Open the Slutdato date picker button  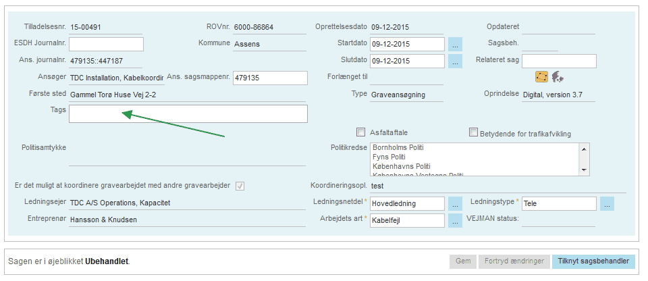coord(455,61)
